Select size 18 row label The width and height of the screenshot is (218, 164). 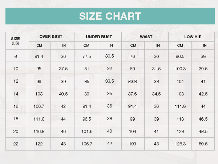click(x=16, y=119)
